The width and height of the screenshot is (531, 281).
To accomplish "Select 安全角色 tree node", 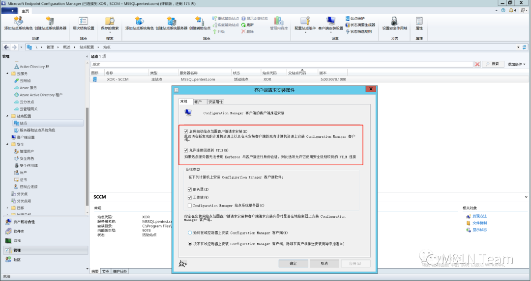I will click(24, 158).
